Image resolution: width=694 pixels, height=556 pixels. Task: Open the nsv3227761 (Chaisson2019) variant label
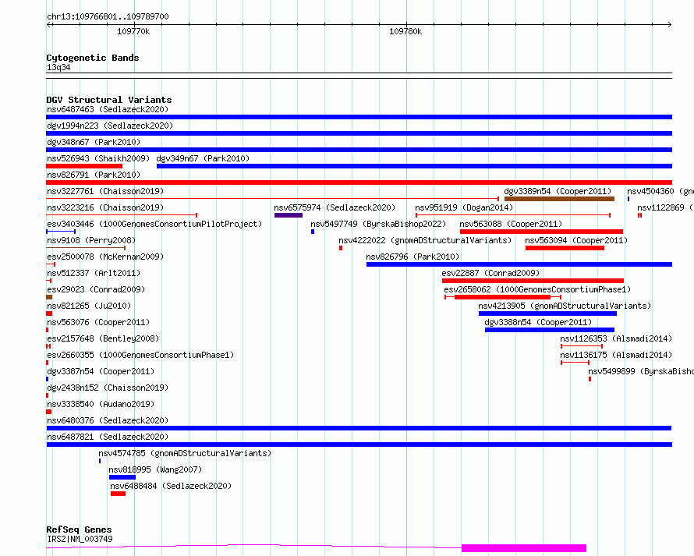click(x=105, y=191)
